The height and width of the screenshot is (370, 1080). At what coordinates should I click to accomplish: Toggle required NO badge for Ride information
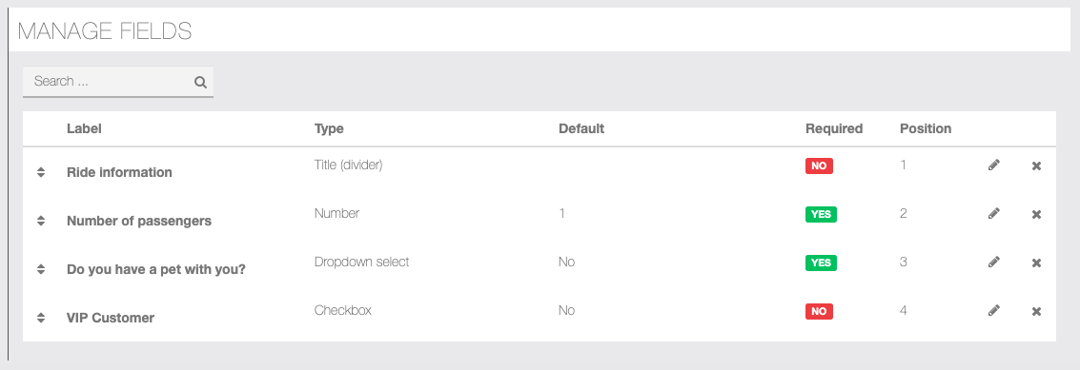(x=819, y=166)
